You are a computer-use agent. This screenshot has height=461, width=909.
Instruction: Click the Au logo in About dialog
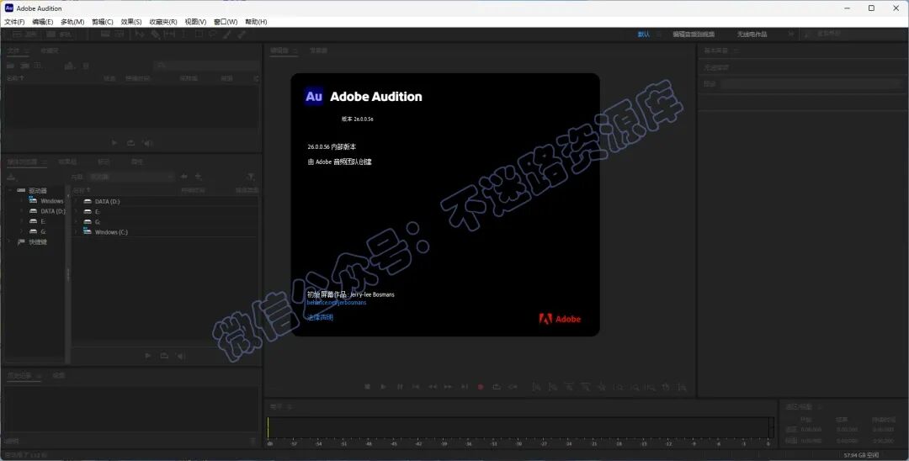click(x=314, y=96)
